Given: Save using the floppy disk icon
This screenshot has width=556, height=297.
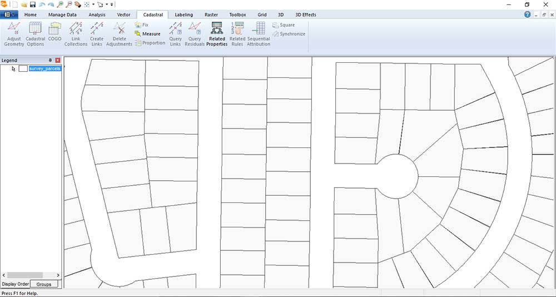Looking at the screenshot, I should (x=33, y=4).
